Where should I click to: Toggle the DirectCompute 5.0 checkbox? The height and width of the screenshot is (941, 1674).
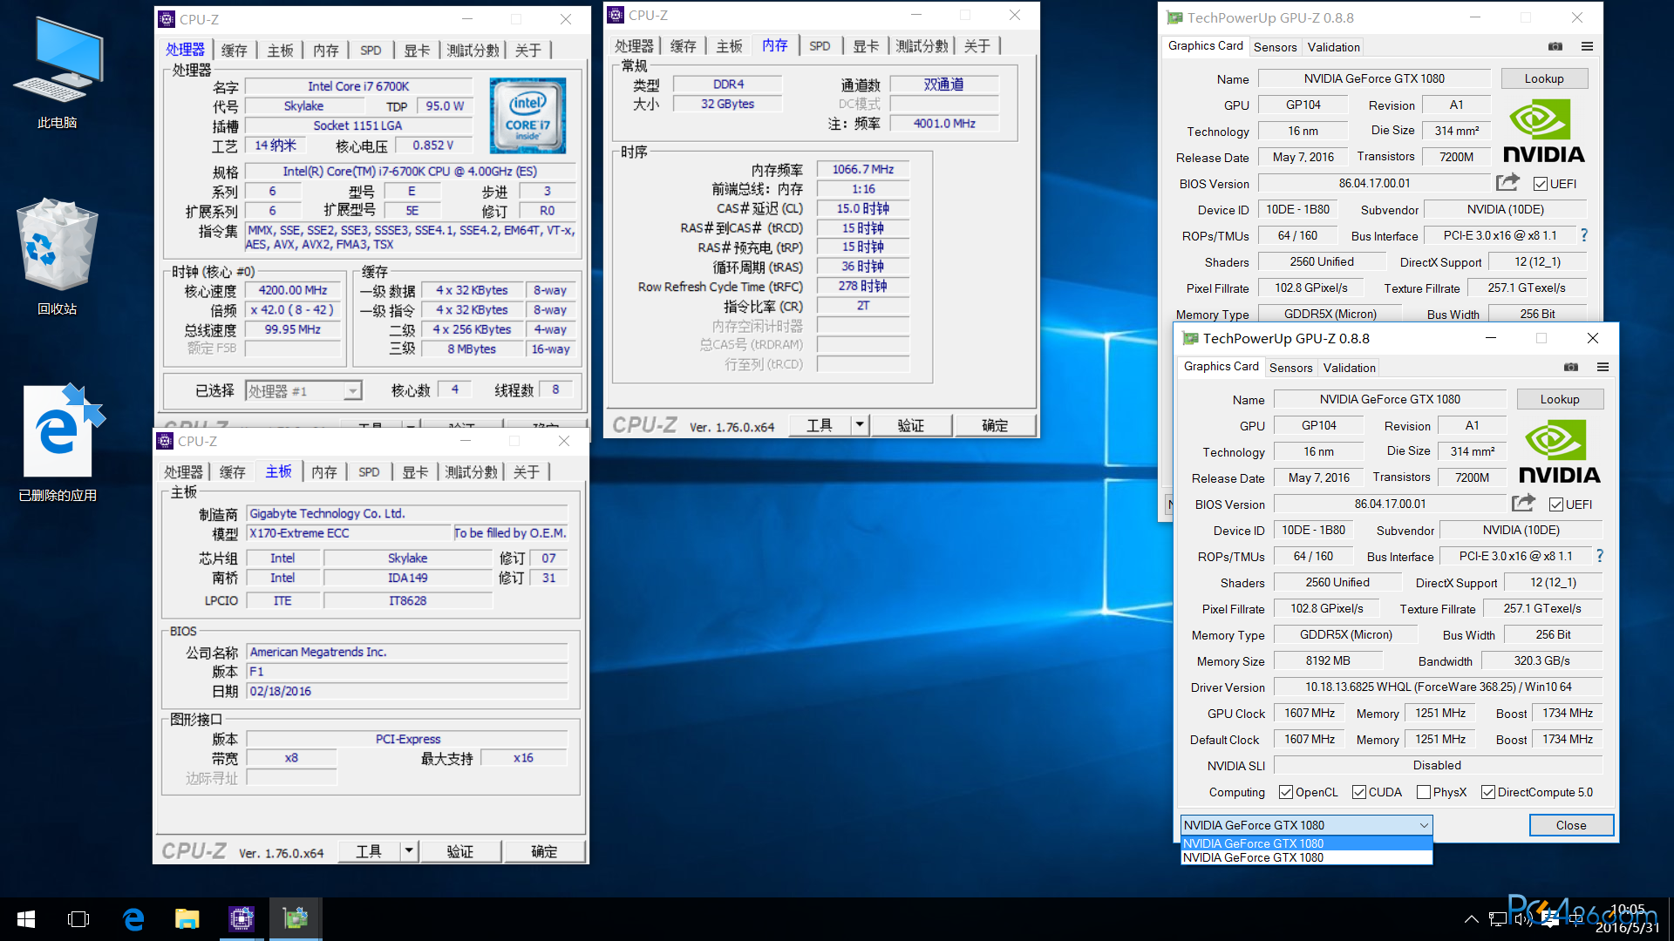coord(1488,792)
